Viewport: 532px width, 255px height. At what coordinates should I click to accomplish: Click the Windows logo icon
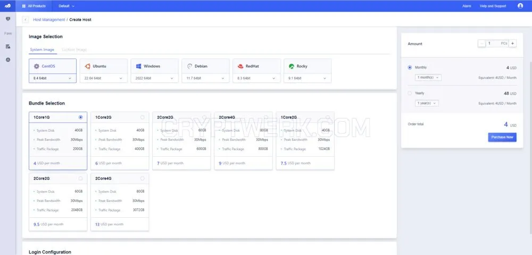click(x=138, y=66)
